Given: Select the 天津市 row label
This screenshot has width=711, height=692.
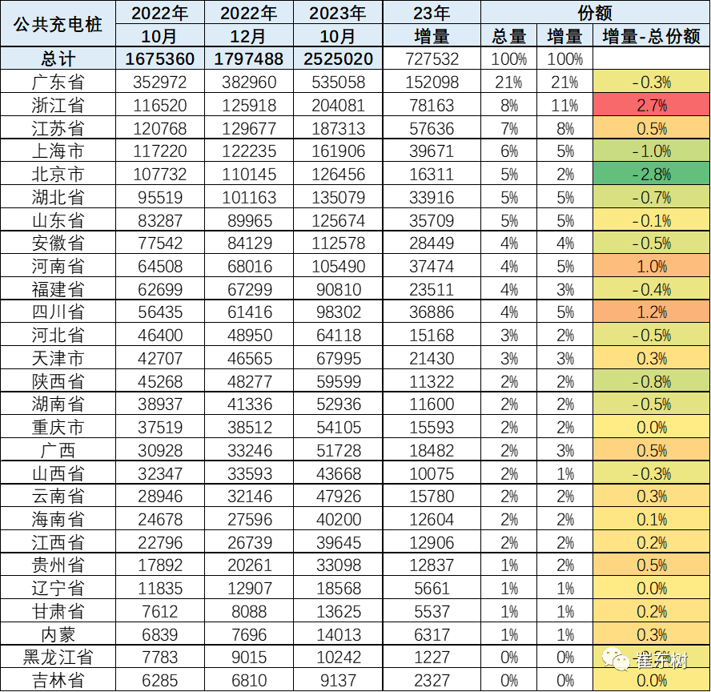Looking at the screenshot, I should coord(58,358).
